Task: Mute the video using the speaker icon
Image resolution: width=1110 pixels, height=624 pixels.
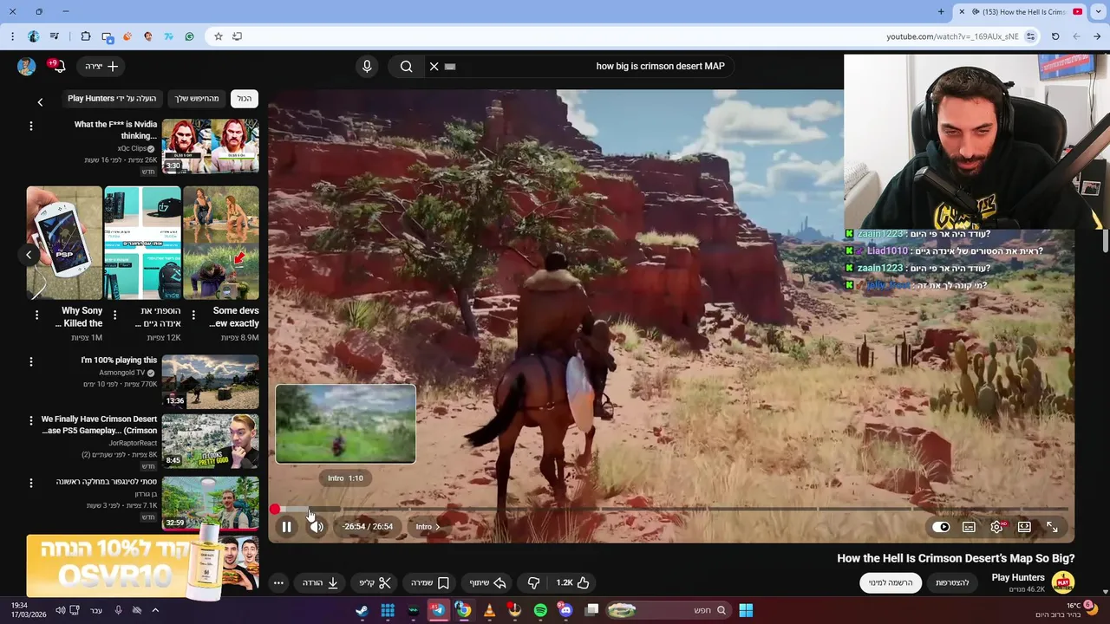Action: 317,527
